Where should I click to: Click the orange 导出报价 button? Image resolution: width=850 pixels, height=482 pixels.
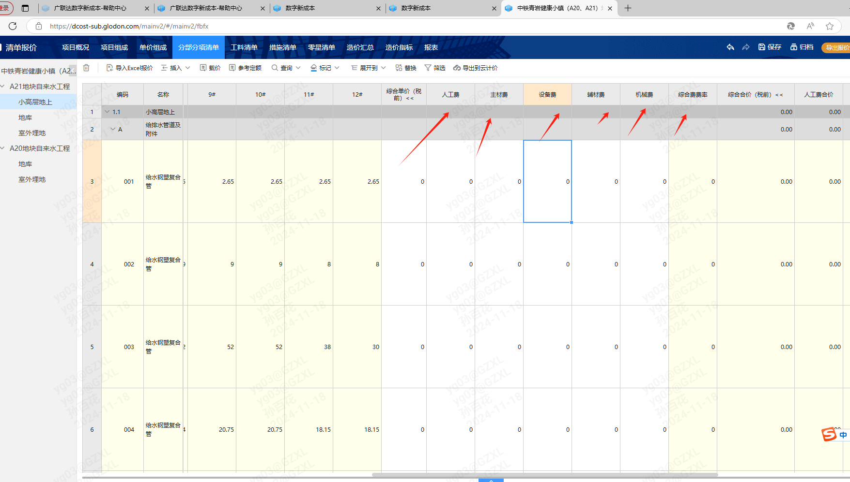tap(836, 47)
